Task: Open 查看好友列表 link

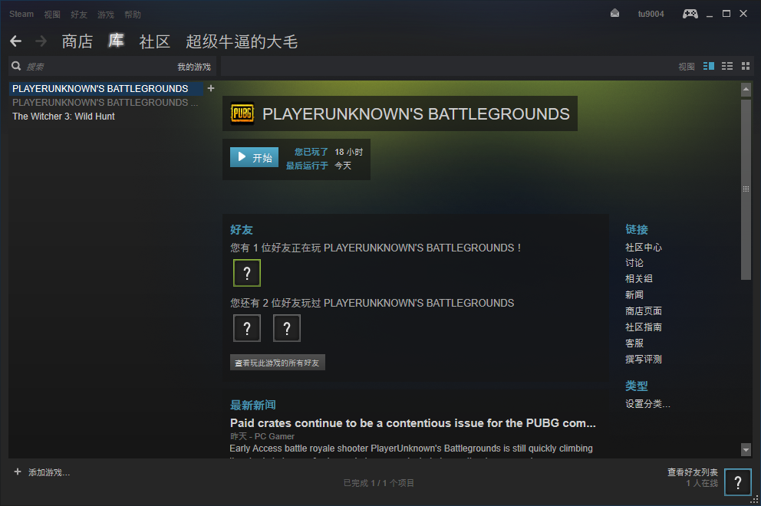Action: [x=693, y=472]
